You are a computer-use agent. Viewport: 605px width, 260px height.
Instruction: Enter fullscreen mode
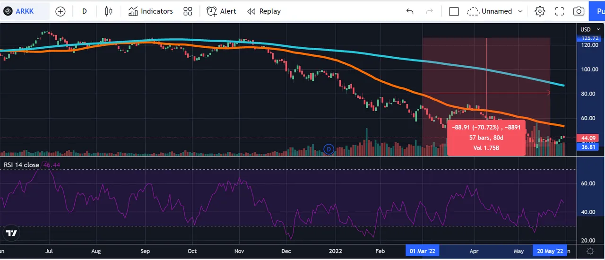tap(560, 11)
